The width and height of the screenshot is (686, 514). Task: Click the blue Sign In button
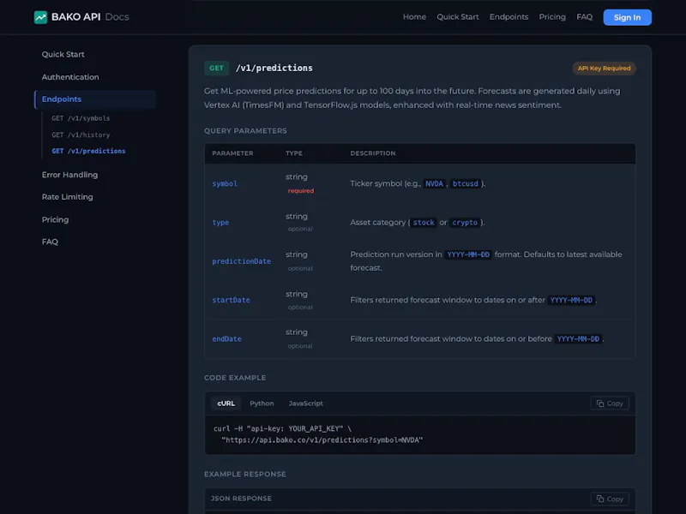point(627,17)
